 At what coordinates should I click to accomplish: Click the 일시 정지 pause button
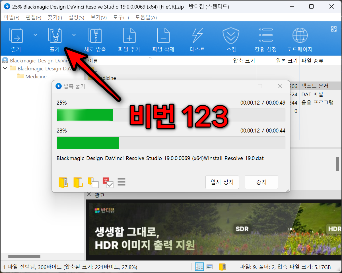[x=222, y=182]
